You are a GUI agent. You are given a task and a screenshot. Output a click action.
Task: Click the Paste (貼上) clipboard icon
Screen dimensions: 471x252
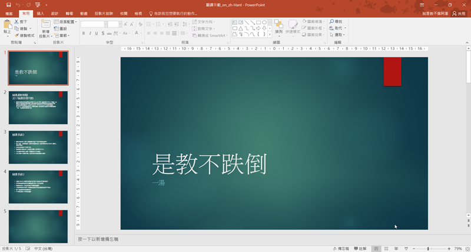pos(8,25)
